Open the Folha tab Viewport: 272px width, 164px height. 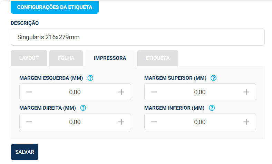(66, 58)
